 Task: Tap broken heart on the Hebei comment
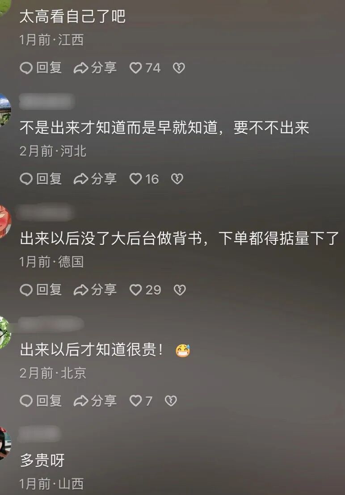click(177, 179)
